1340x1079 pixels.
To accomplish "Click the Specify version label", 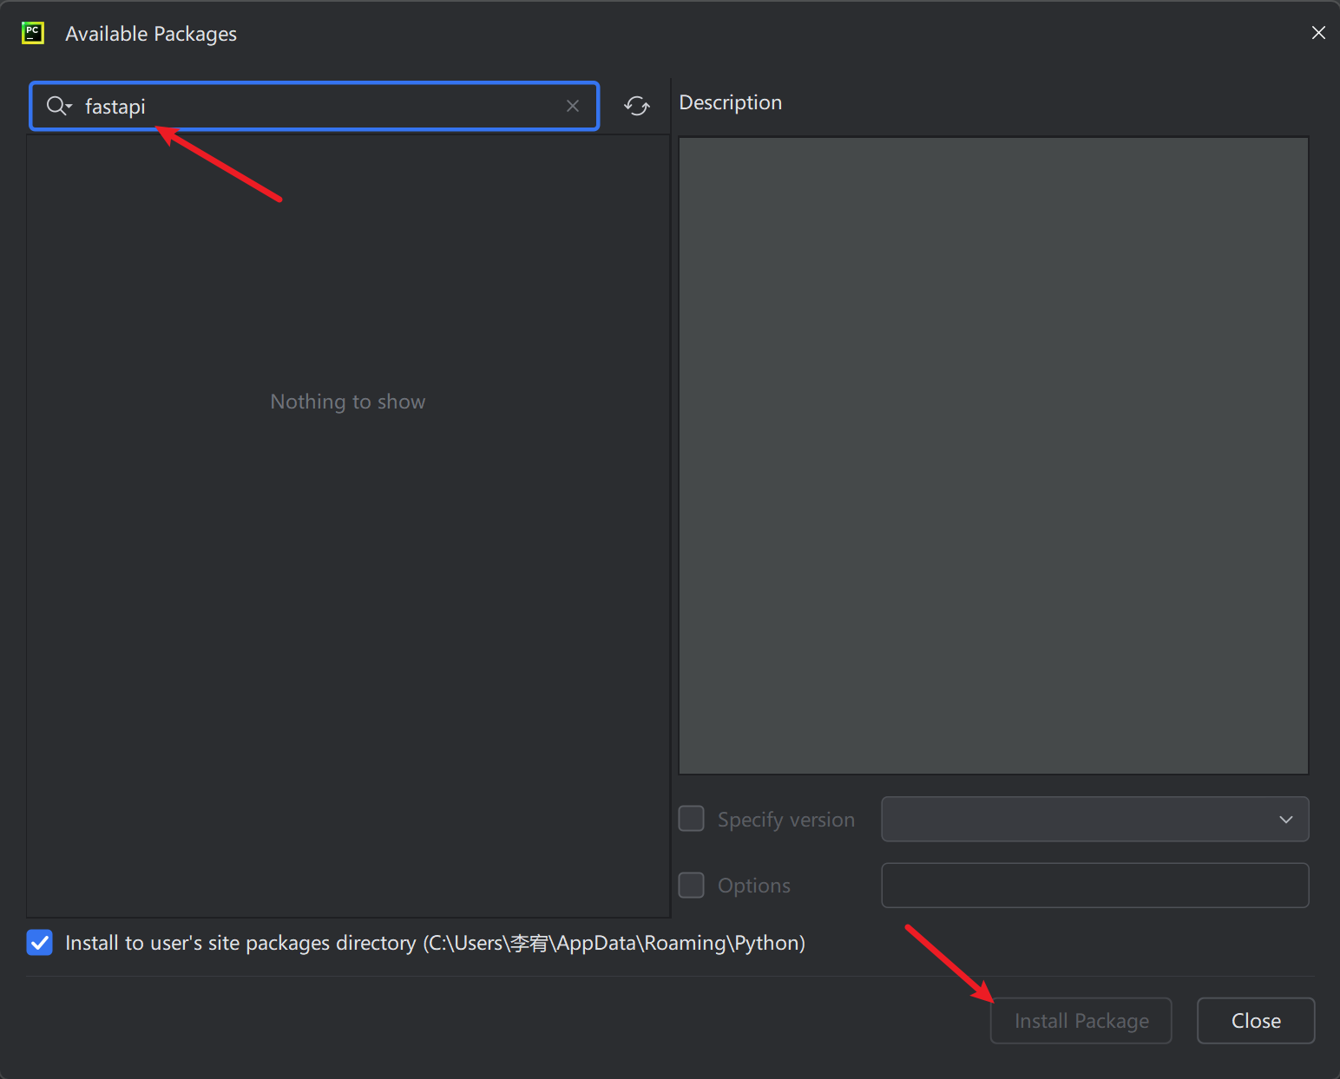I will pyautogui.click(x=786, y=820).
